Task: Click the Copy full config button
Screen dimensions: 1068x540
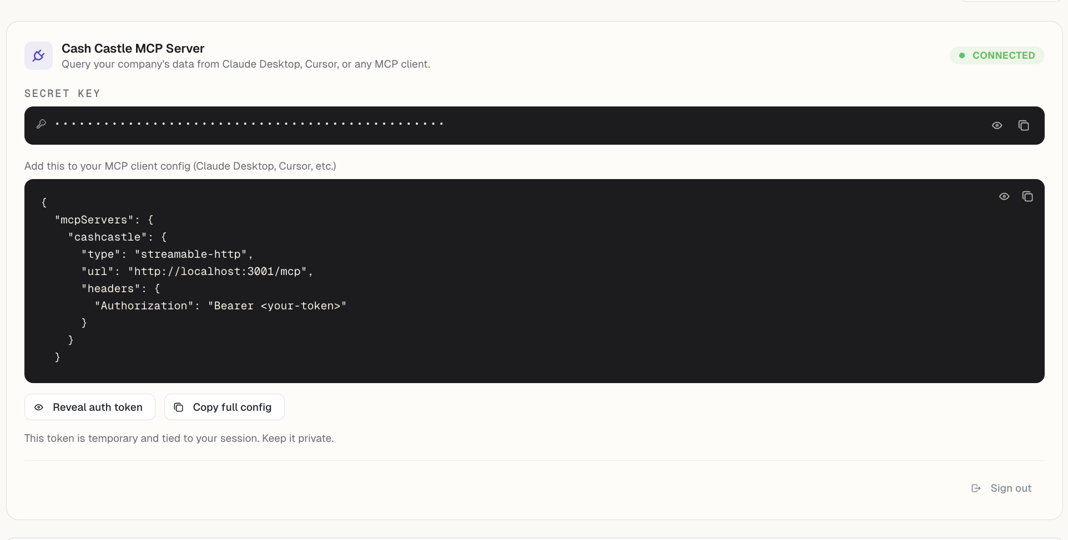Action: tap(224, 407)
